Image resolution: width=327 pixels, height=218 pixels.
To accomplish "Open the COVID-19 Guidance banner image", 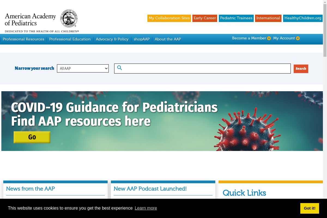I will 162,121.
